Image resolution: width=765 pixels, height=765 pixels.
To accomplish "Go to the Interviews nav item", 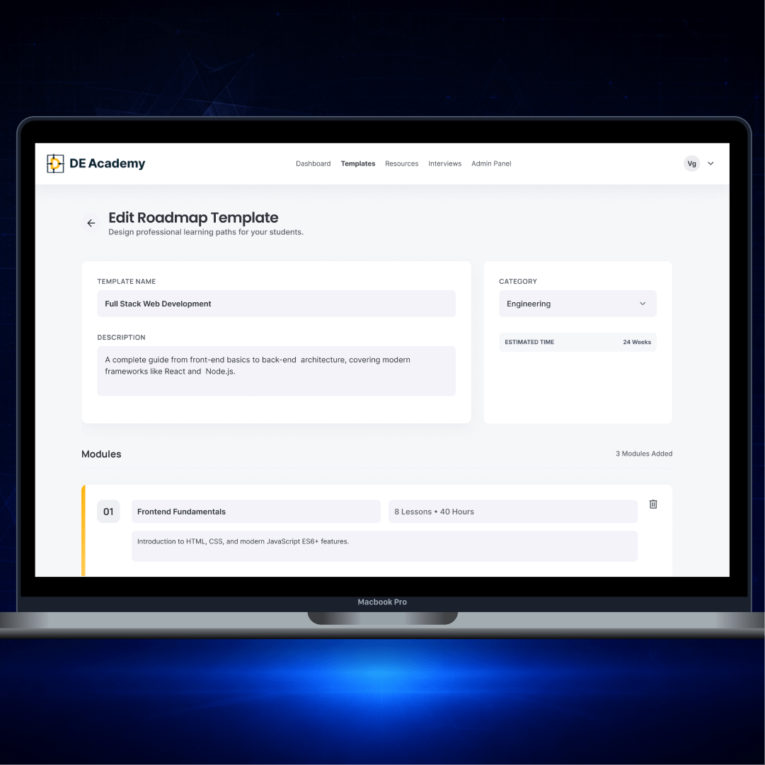I will pyautogui.click(x=445, y=163).
